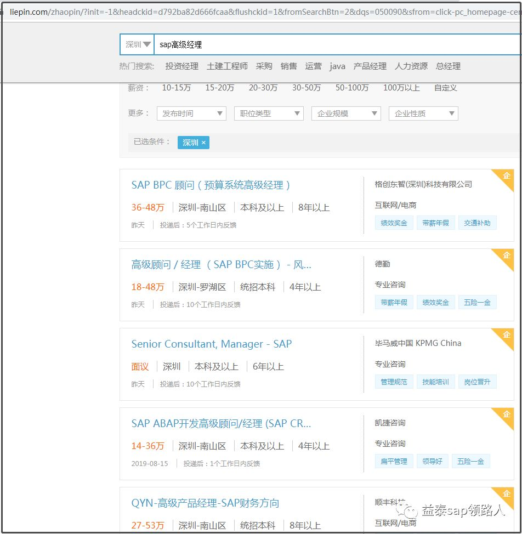The width and height of the screenshot is (522, 534).
Task: Click 交通补助 tag
Action: (x=477, y=223)
